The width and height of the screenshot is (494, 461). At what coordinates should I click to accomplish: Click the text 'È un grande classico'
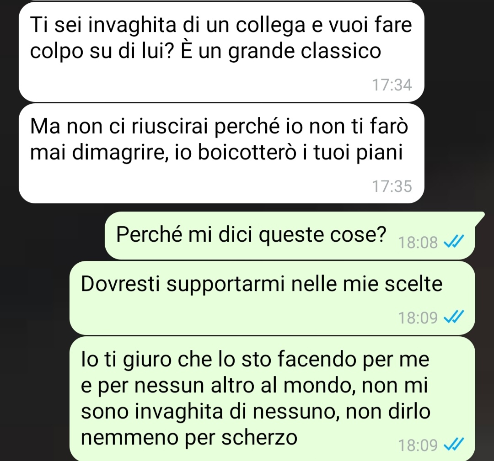coord(281,51)
